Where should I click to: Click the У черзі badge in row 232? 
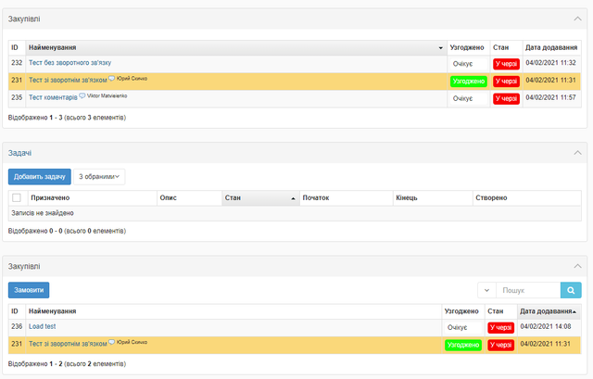click(x=506, y=64)
